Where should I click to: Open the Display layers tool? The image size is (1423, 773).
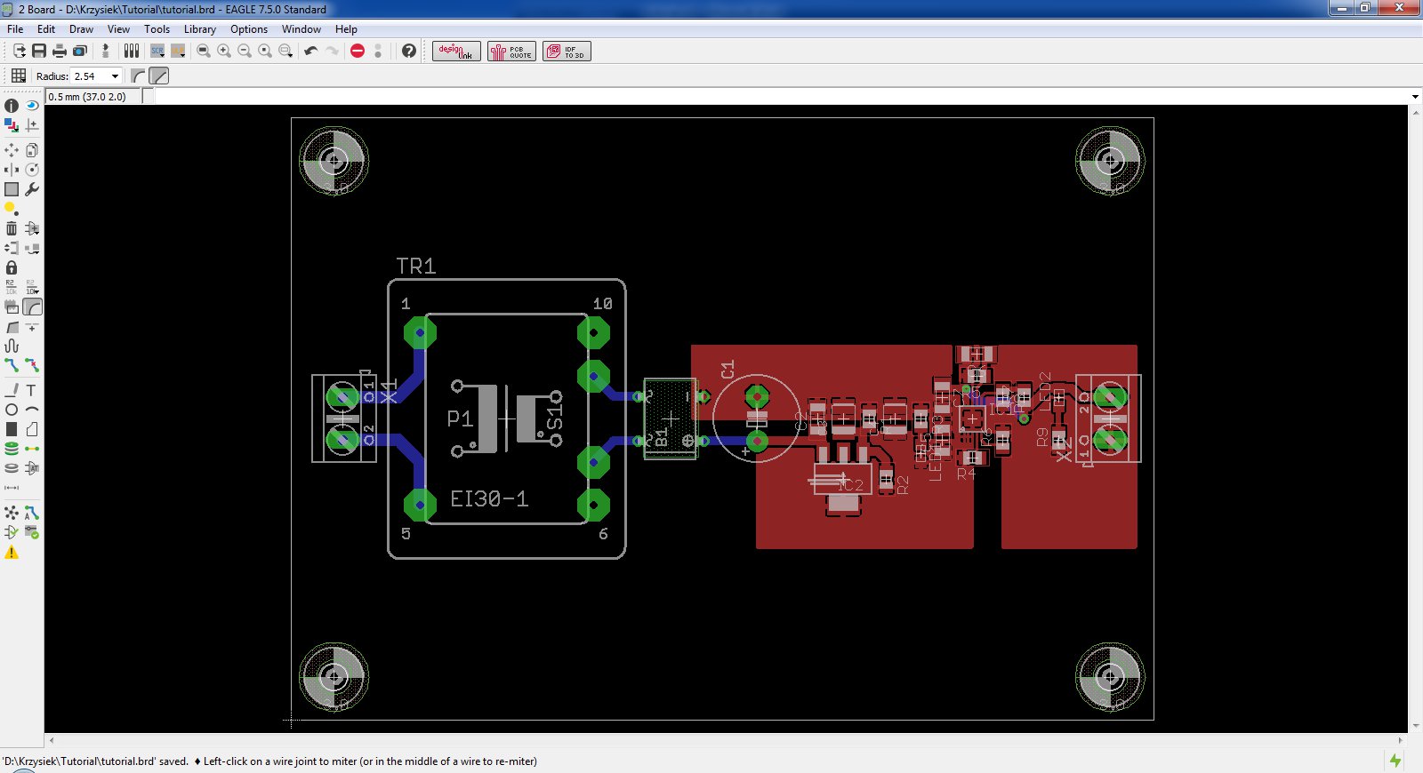tap(12, 125)
